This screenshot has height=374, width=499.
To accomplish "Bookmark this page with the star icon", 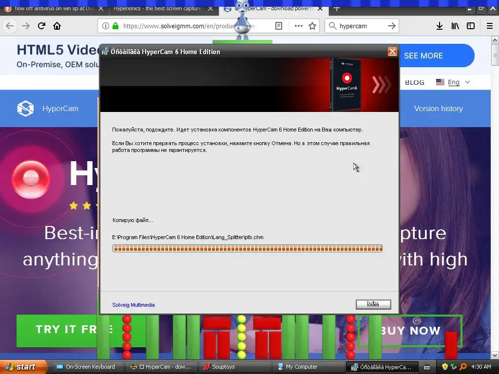I will tap(312, 26).
